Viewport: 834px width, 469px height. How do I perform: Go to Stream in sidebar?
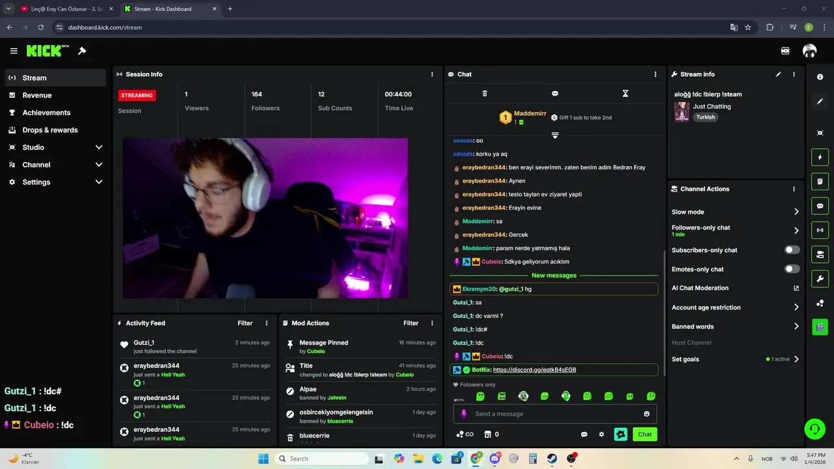[x=55, y=78]
